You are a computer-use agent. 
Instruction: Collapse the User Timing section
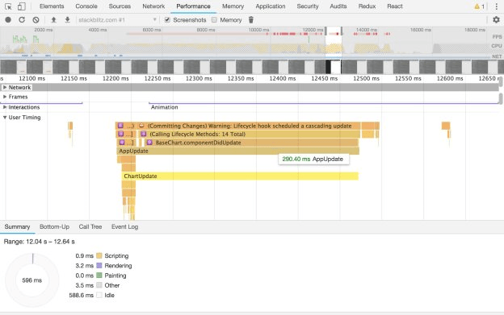click(5, 118)
